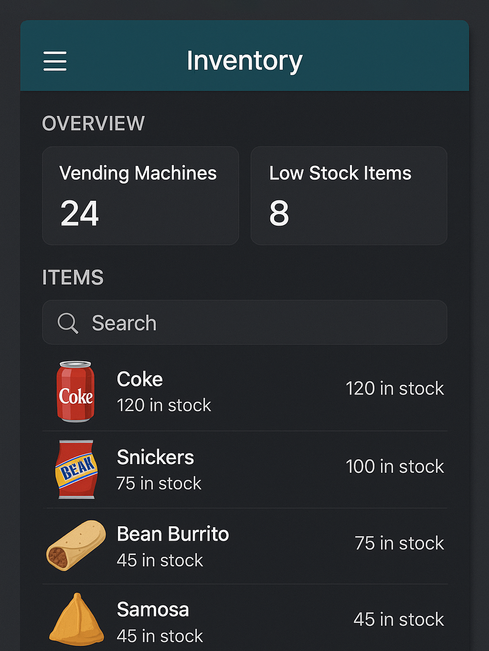Click Samosa's right-aligned 45 in stock label
The image size is (489, 651).
[399, 619]
